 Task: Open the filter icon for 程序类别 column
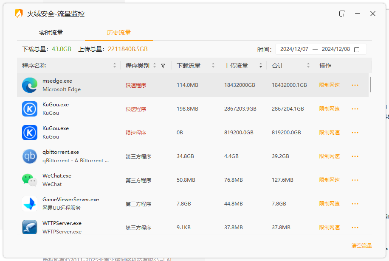[163, 66]
